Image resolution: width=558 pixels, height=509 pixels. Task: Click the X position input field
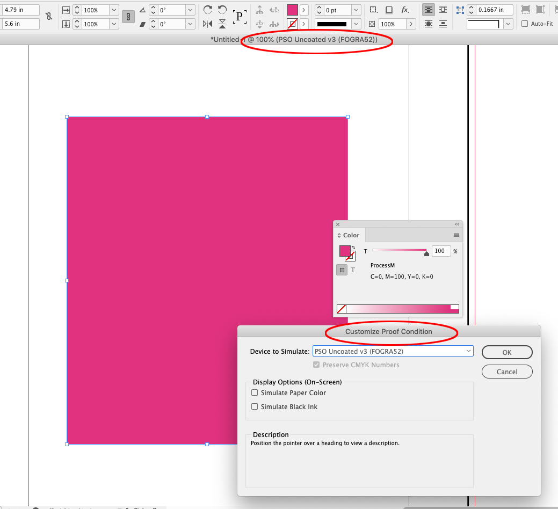click(x=21, y=9)
